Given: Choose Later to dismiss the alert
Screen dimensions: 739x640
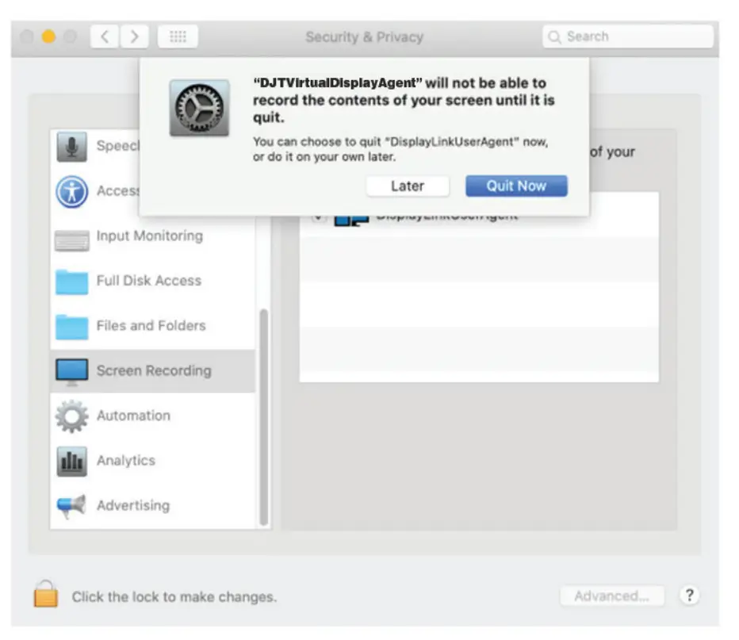Looking at the screenshot, I should click(x=408, y=186).
